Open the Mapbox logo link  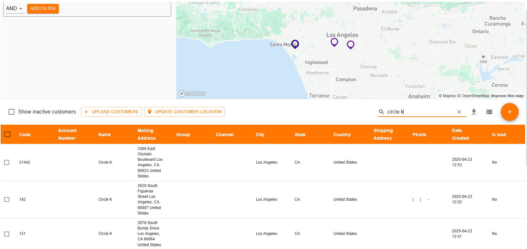pos(192,93)
